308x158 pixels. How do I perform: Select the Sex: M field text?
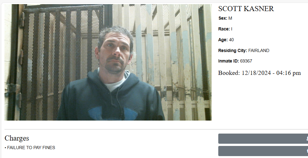point(225,18)
